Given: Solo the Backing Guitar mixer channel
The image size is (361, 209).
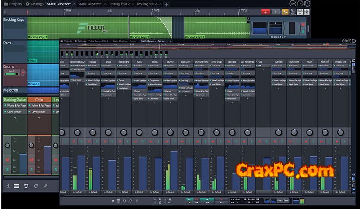Looking at the screenshot, I should 7,169.
